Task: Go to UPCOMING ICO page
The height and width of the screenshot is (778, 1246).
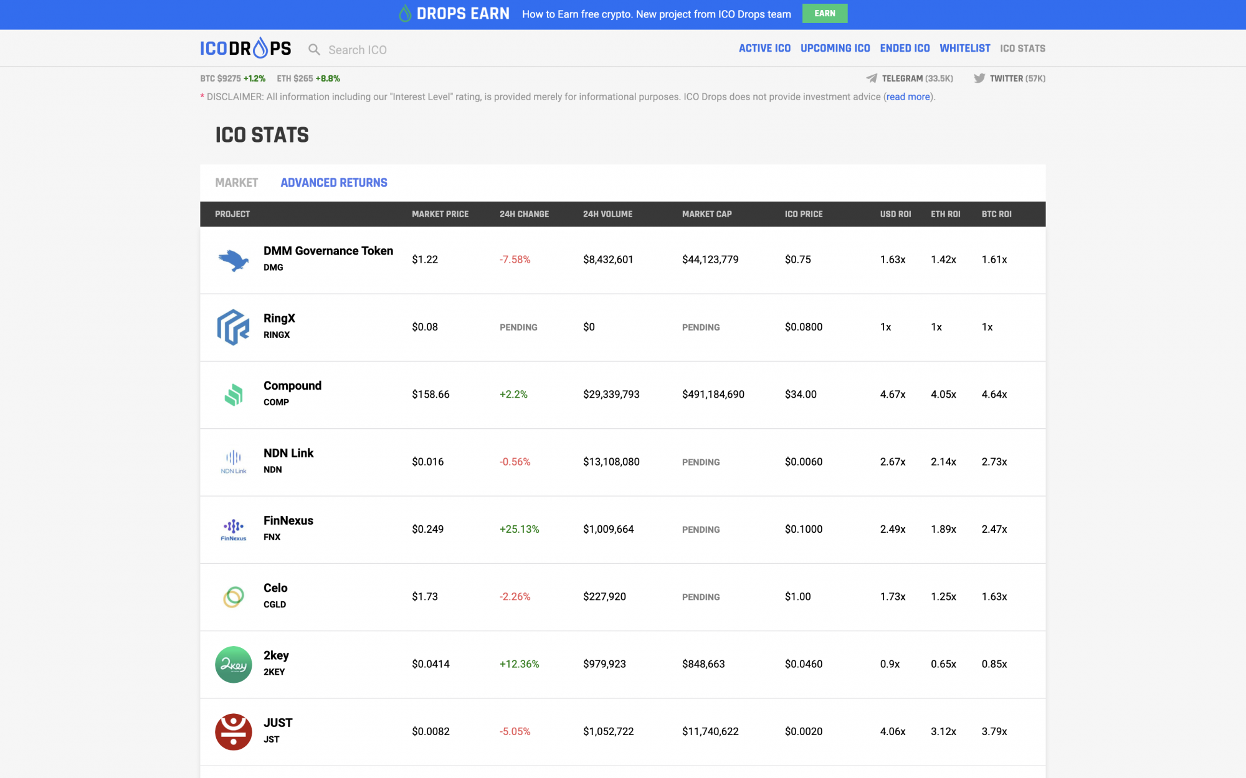Action: point(835,48)
